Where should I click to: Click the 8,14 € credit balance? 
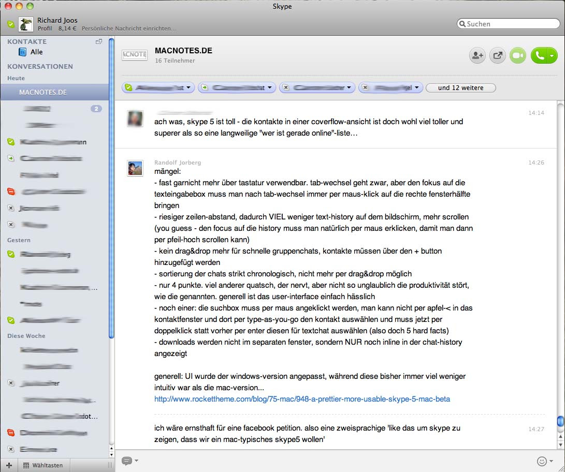point(67,28)
